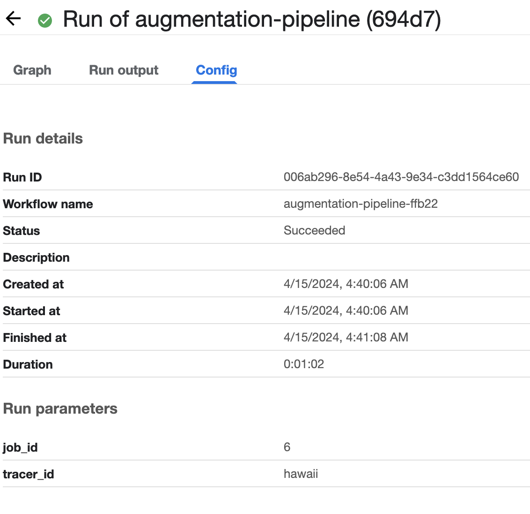Click workflow name value augmentation-pipeline-ffb22
Image resolution: width=530 pixels, height=514 pixels.
[x=361, y=204]
